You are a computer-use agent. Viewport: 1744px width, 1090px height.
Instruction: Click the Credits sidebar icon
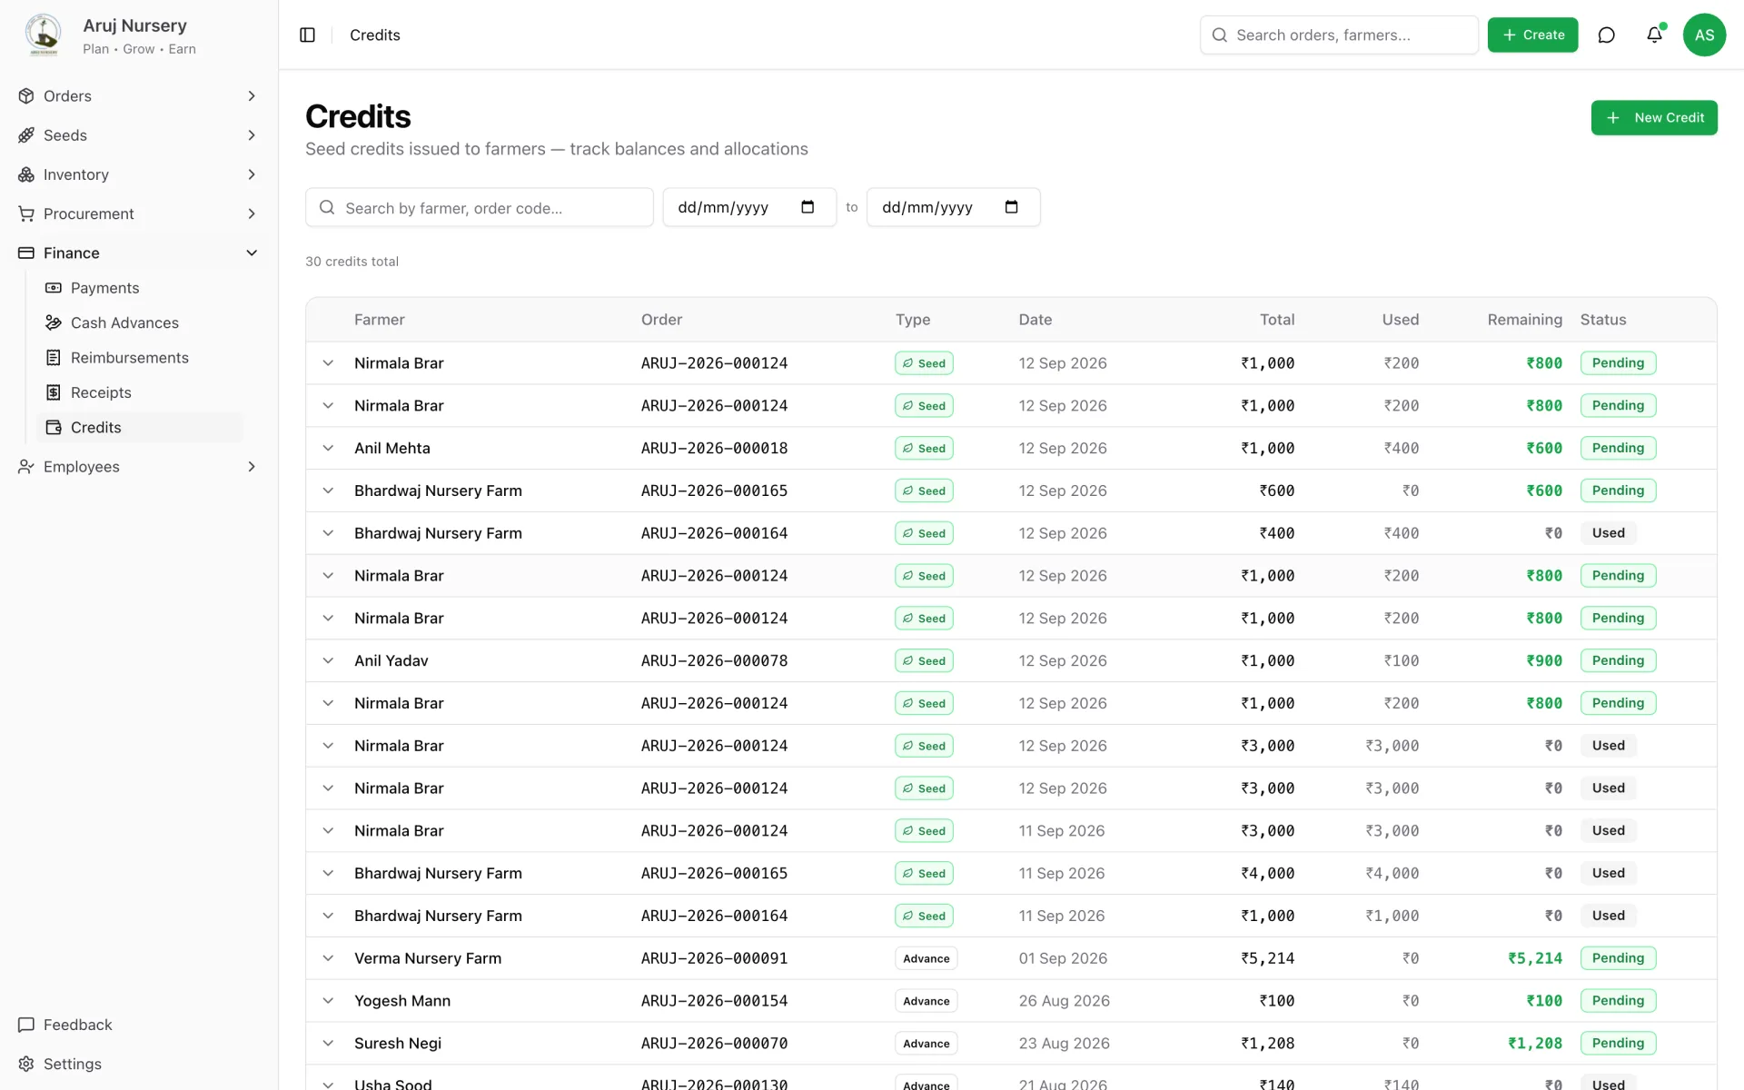pyautogui.click(x=54, y=427)
